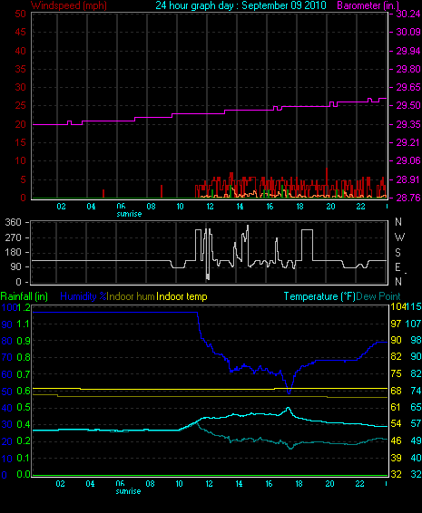The image size is (422, 513).
Task: Click the 'Barometer (in.)' magenta title label
Action: pyautogui.click(x=368, y=5)
